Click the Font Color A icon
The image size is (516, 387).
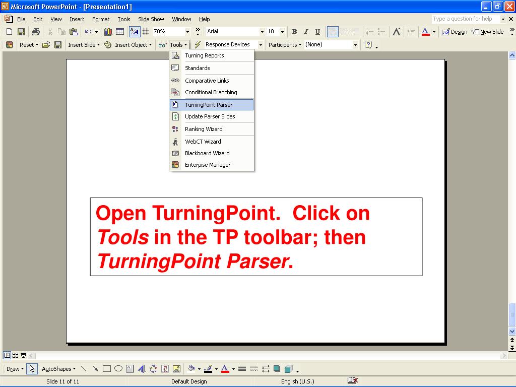(425, 32)
